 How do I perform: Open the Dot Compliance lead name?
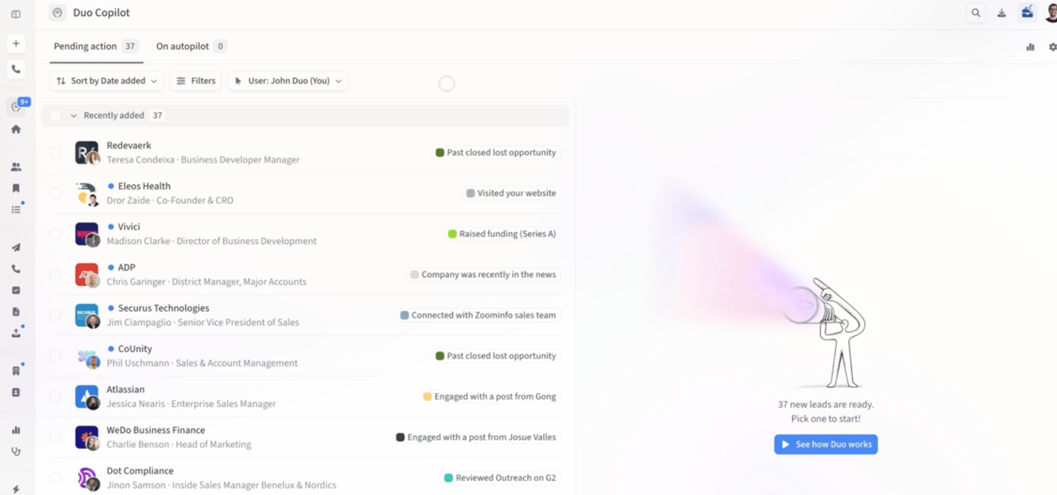click(140, 471)
